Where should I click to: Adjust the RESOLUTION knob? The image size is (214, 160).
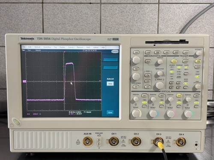(x=160, y=73)
